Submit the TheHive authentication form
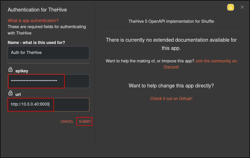Screen dimensions: 250x158 85,121
